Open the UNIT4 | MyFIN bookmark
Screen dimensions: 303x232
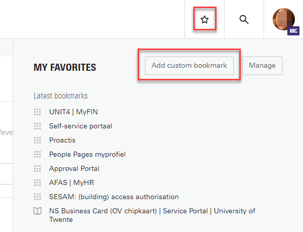(73, 112)
